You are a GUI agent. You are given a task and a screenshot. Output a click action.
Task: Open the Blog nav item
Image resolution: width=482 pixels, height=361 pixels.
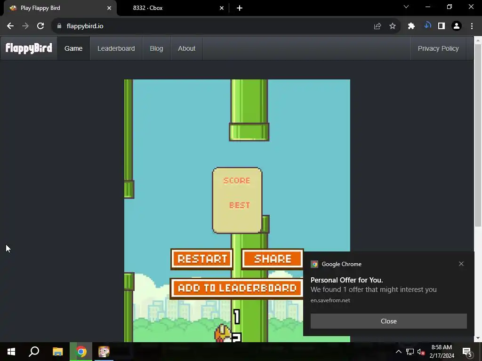click(156, 48)
